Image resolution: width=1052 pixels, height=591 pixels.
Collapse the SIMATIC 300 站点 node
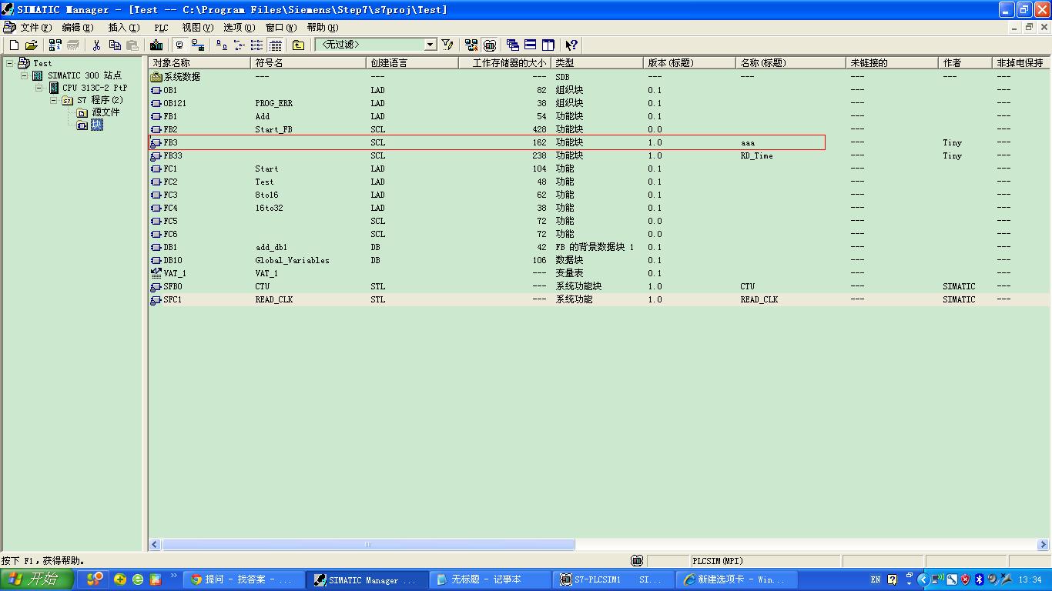click(25, 75)
